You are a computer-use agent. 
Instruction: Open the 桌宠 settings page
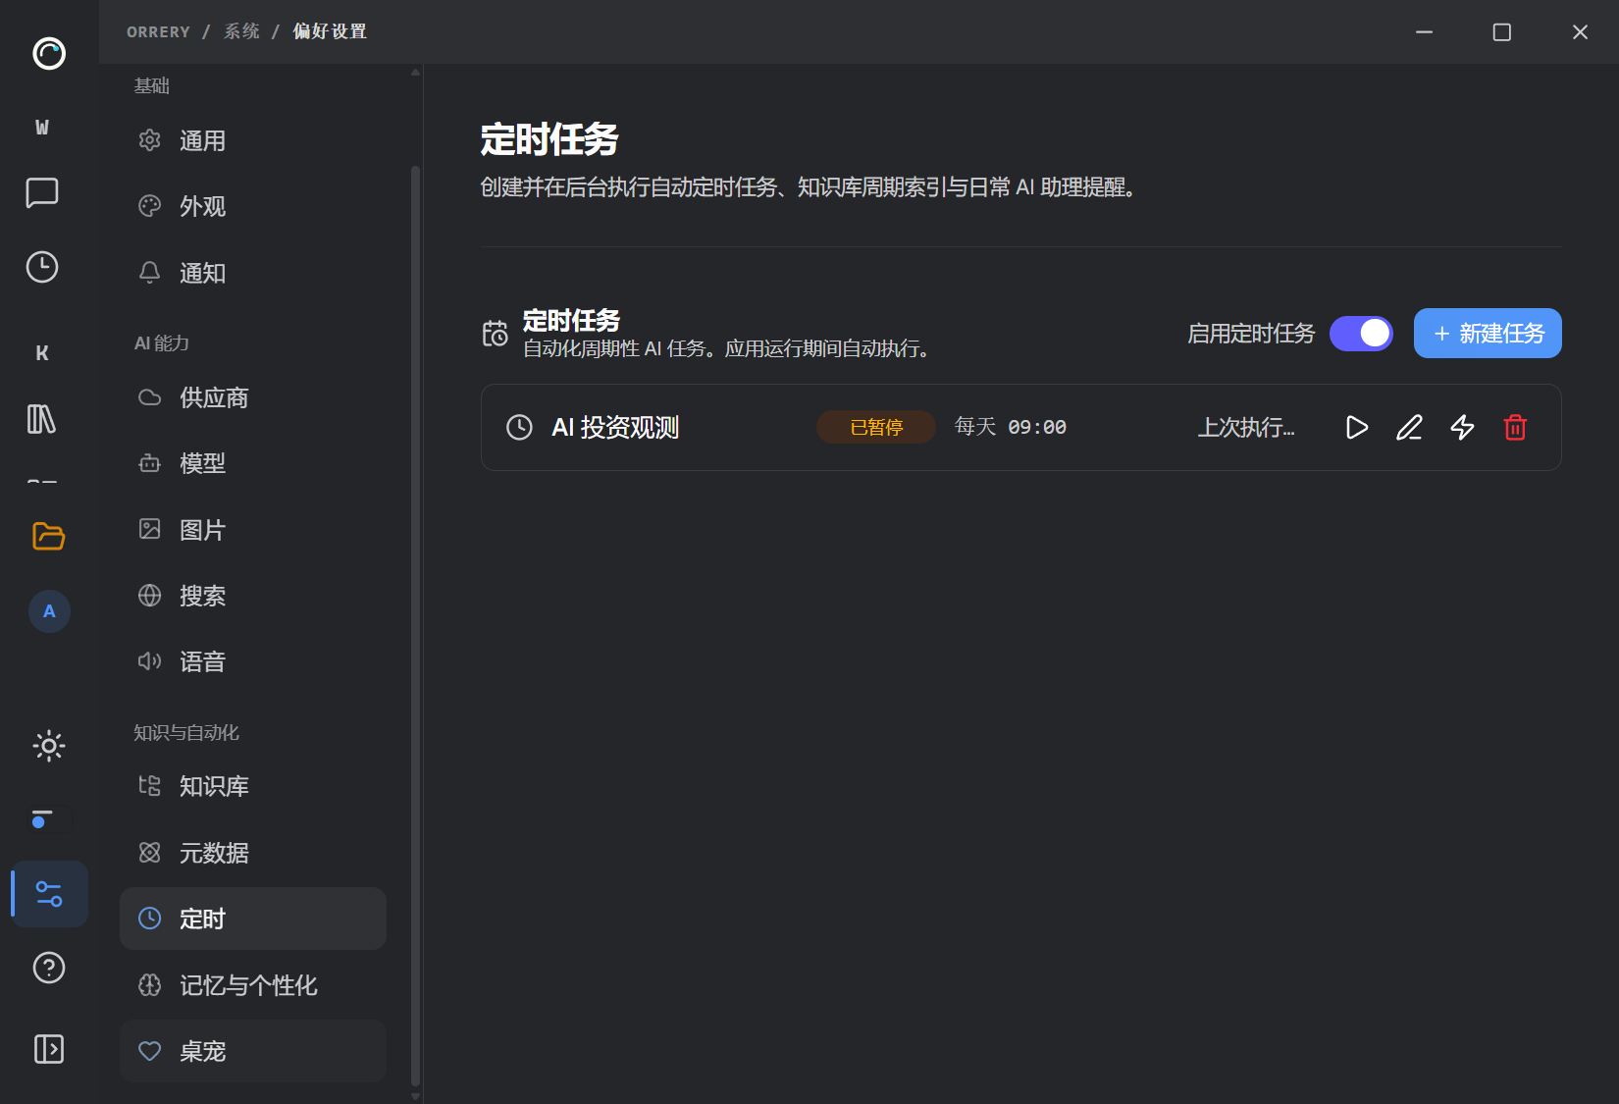point(253,1051)
